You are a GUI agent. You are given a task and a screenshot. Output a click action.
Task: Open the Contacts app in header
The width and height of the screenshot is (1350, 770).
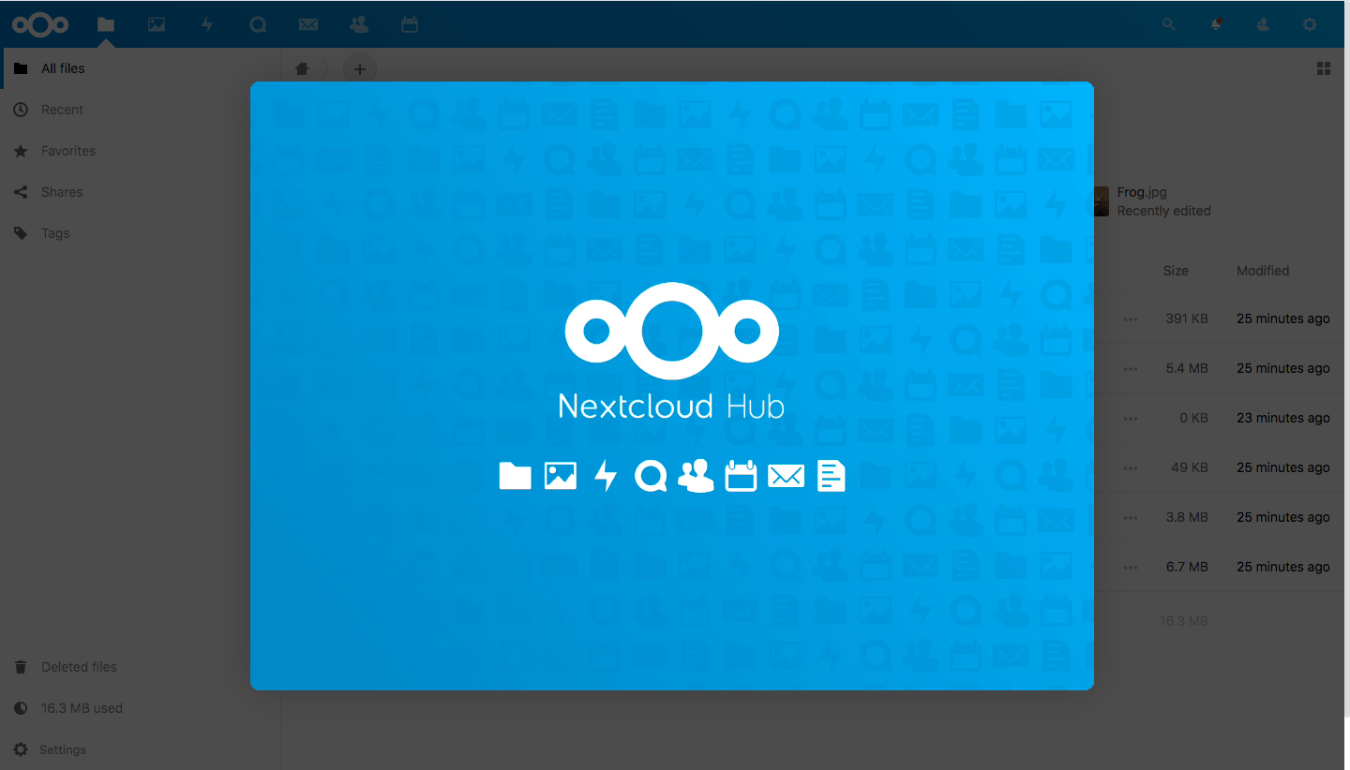click(359, 25)
